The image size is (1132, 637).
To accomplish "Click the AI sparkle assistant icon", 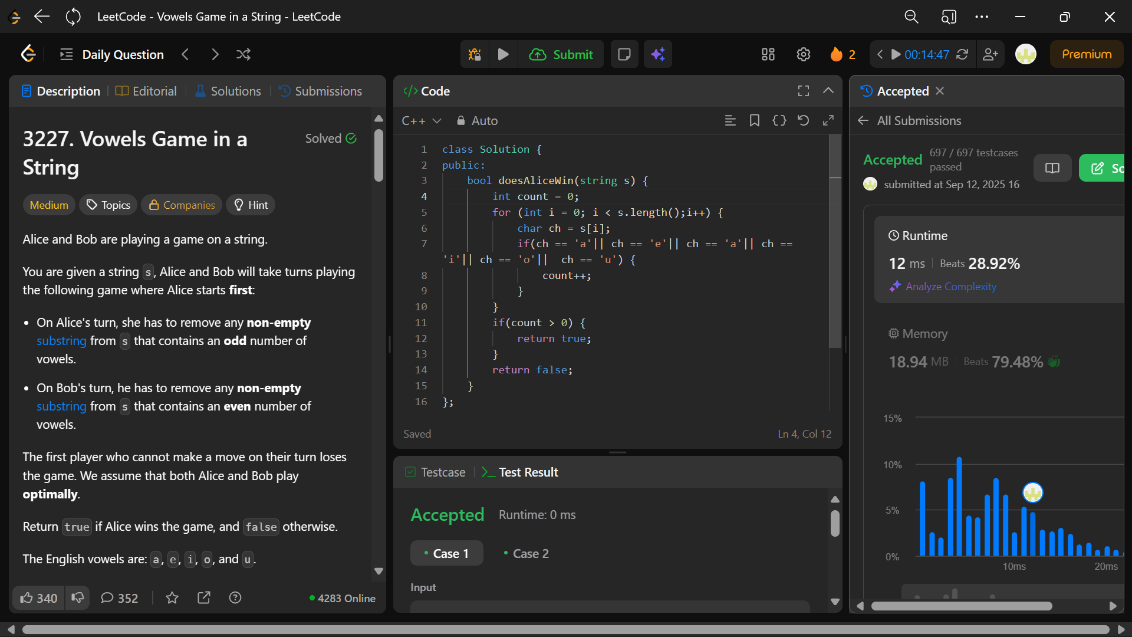I will coord(658,54).
